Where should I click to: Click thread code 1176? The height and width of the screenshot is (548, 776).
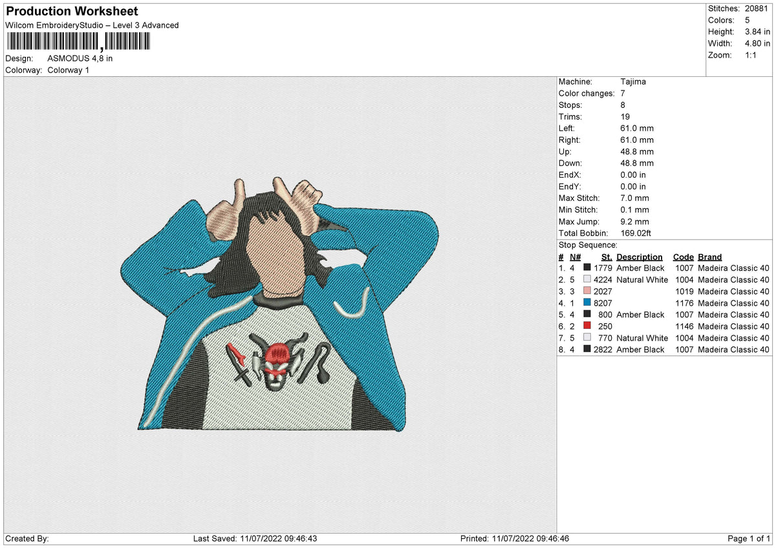(685, 303)
